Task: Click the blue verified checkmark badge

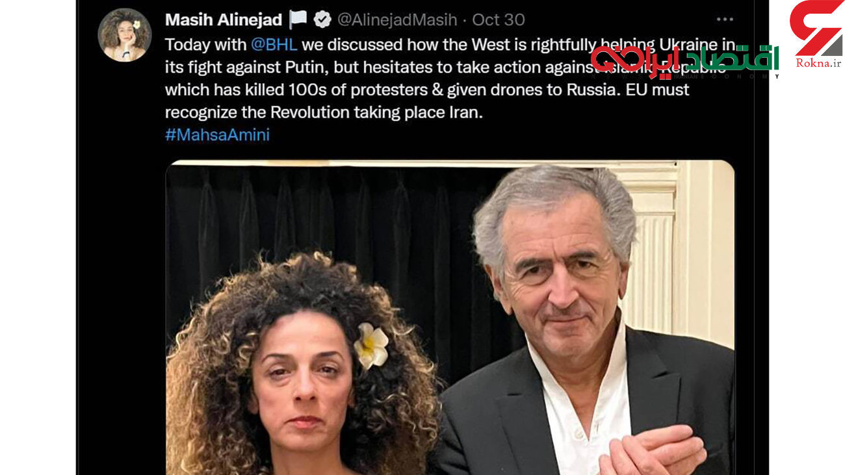Action: (322, 19)
